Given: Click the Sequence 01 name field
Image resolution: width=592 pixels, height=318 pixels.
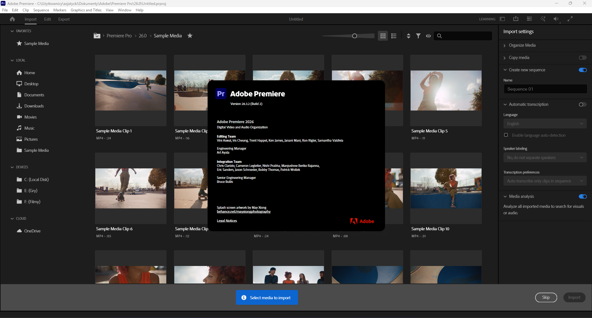Looking at the screenshot, I should coord(545,89).
